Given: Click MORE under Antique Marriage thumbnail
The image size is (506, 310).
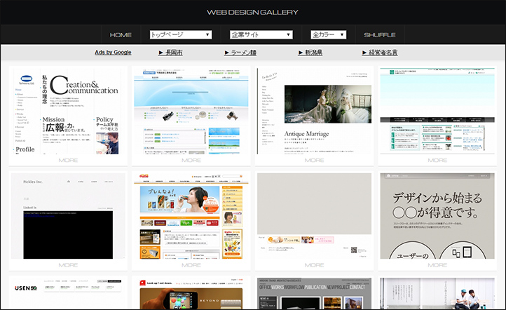Looking at the screenshot, I should pyautogui.click(x=314, y=160).
